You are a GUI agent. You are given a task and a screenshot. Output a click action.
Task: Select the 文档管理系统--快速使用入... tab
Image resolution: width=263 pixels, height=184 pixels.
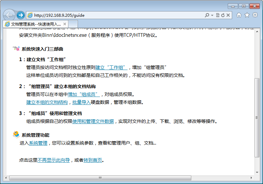pos(36,24)
